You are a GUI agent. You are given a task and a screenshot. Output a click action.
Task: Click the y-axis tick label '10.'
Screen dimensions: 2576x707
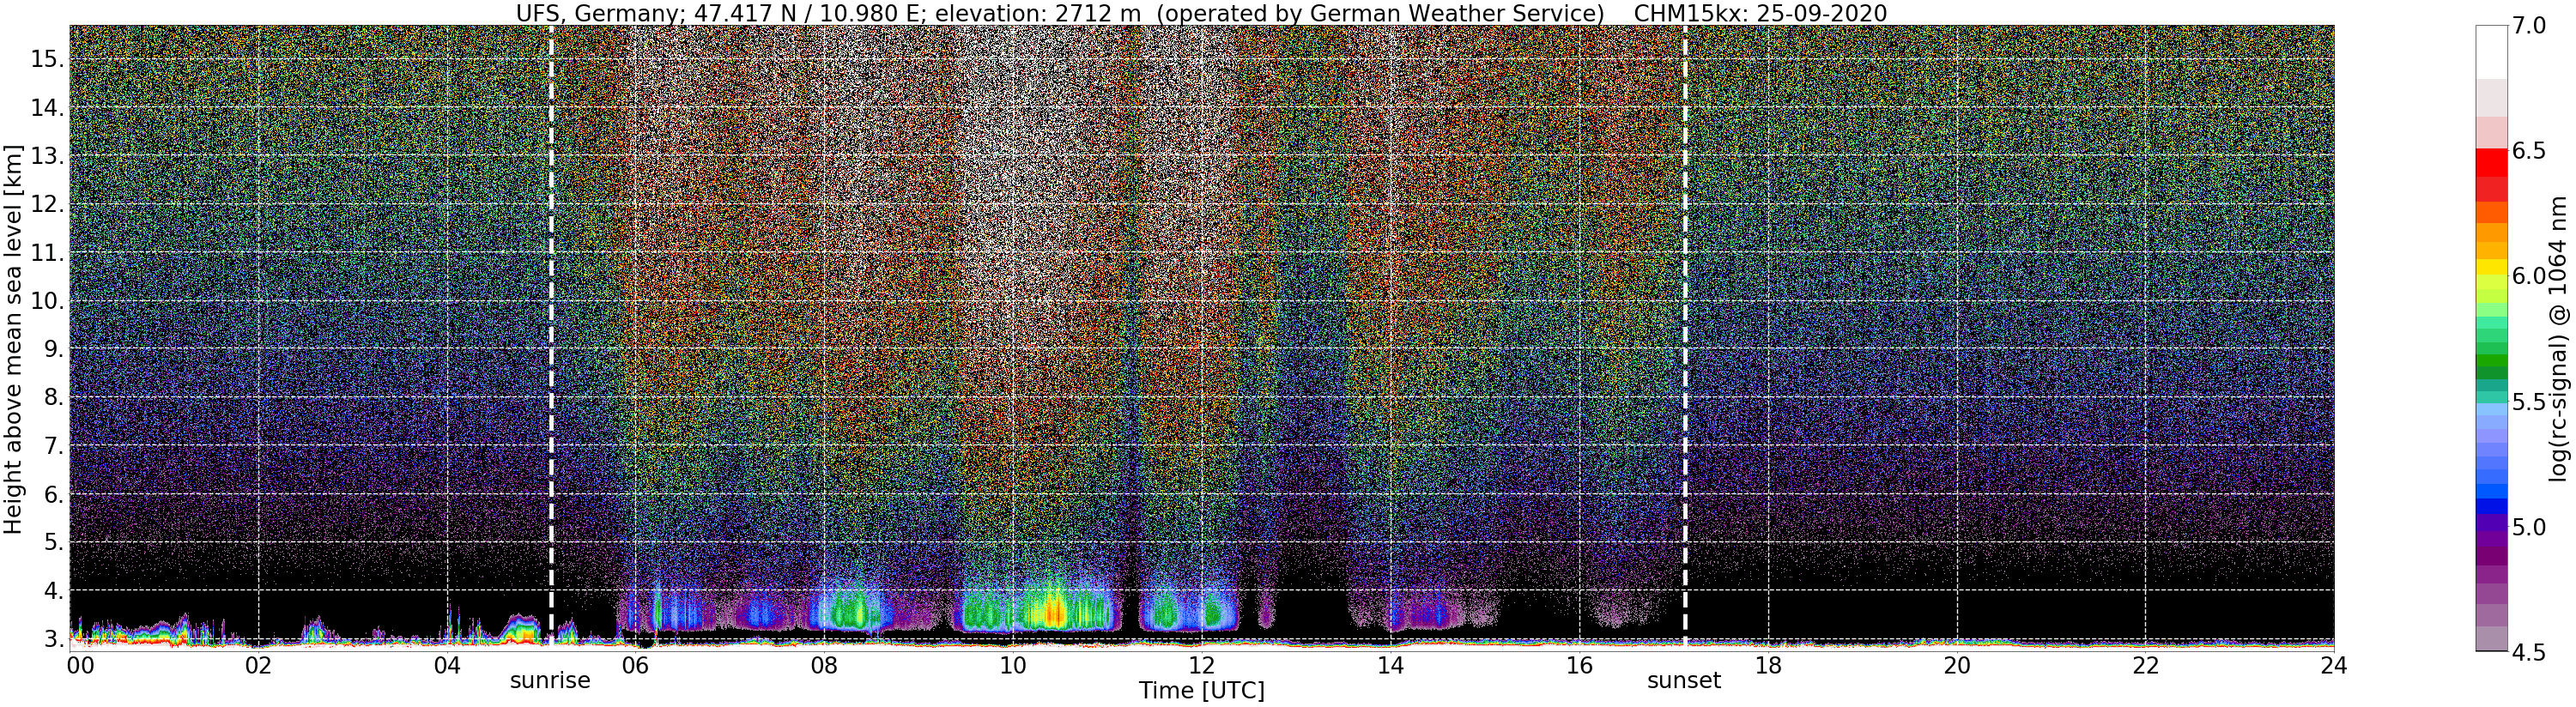(x=47, y=301)
